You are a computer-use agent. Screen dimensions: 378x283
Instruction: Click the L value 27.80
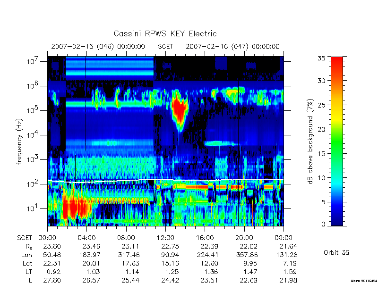(52, 280)
